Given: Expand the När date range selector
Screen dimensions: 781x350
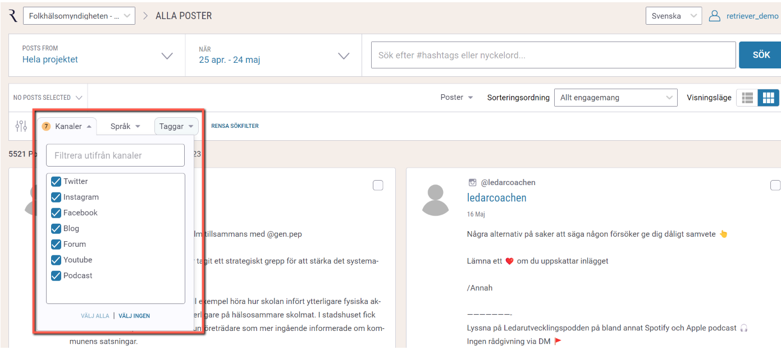Looking at the screenshot, I should pyautogui.click(x=274, y=55).
